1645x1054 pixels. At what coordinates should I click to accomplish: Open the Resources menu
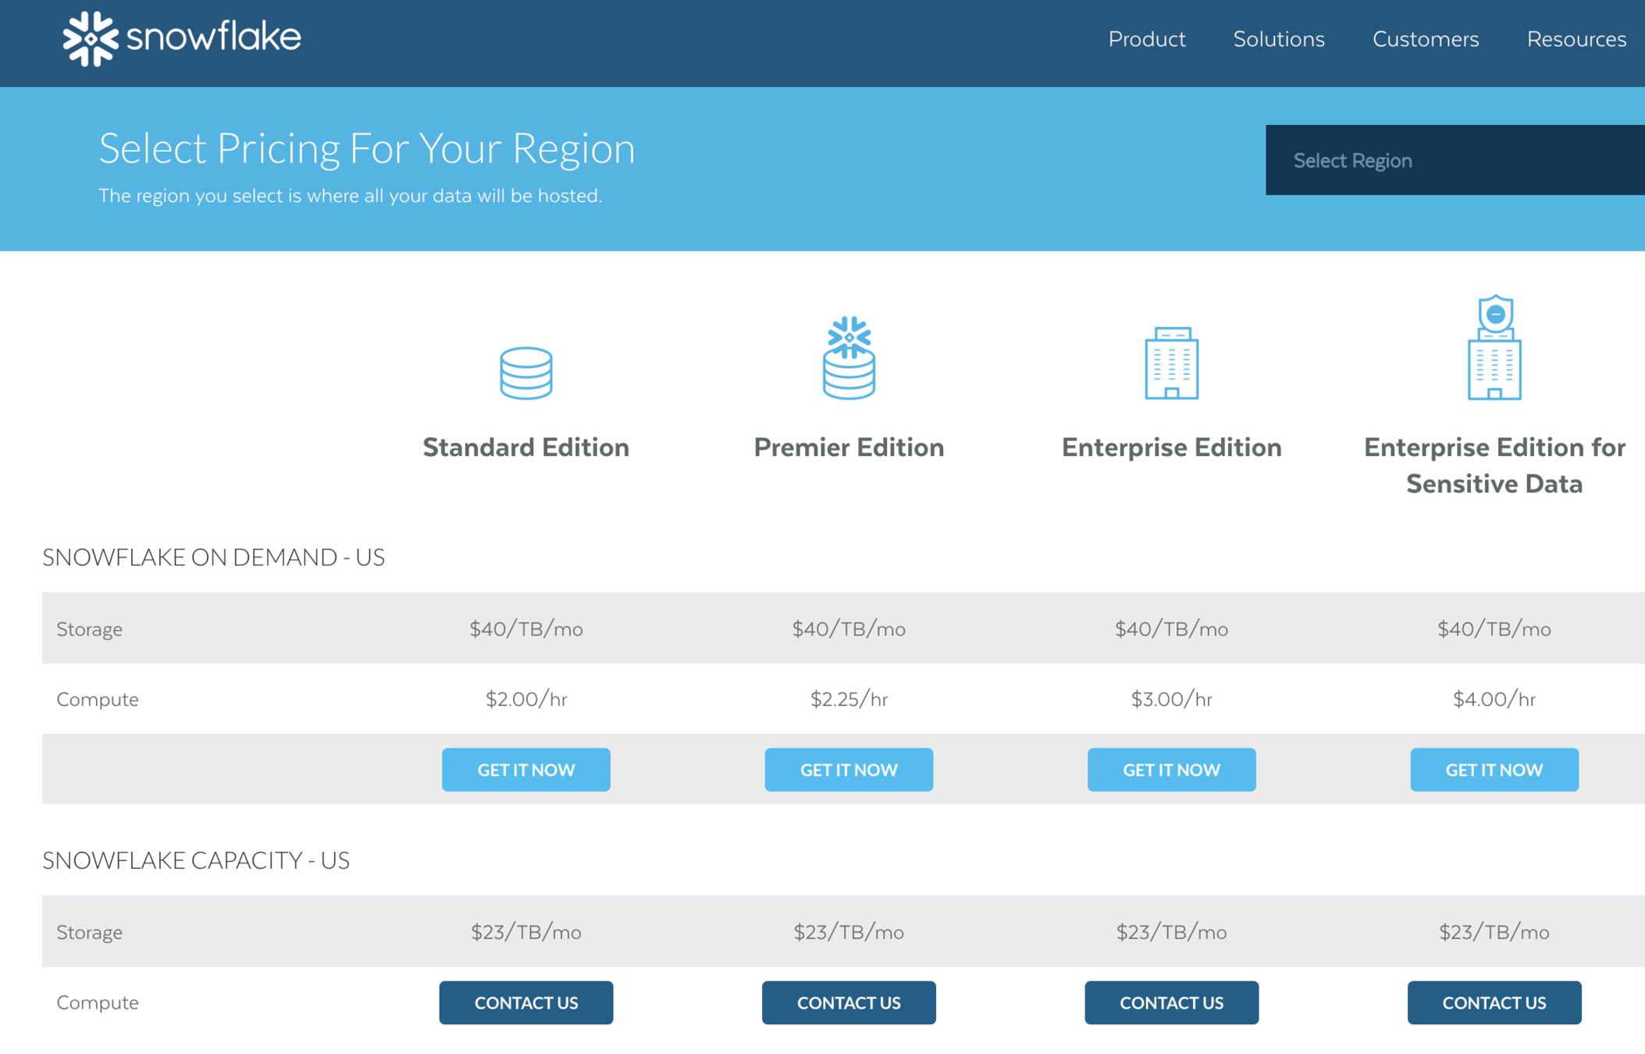(1576, 39)
